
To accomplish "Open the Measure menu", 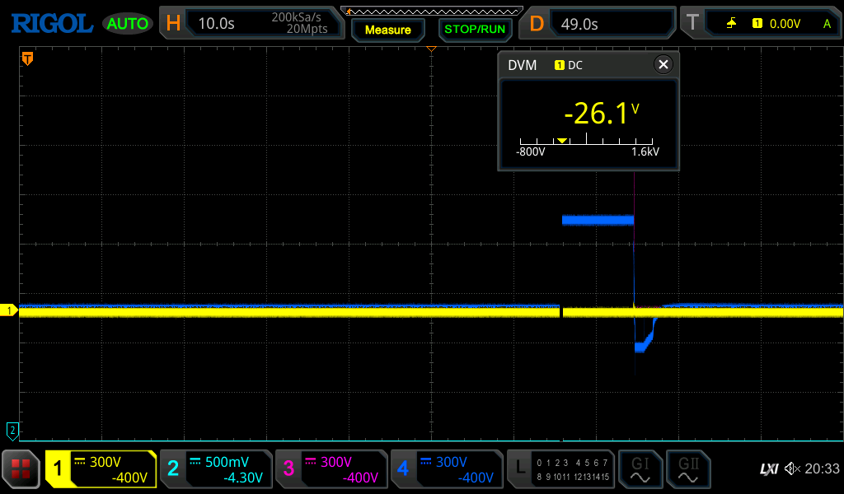I will (x=387, y=30).
